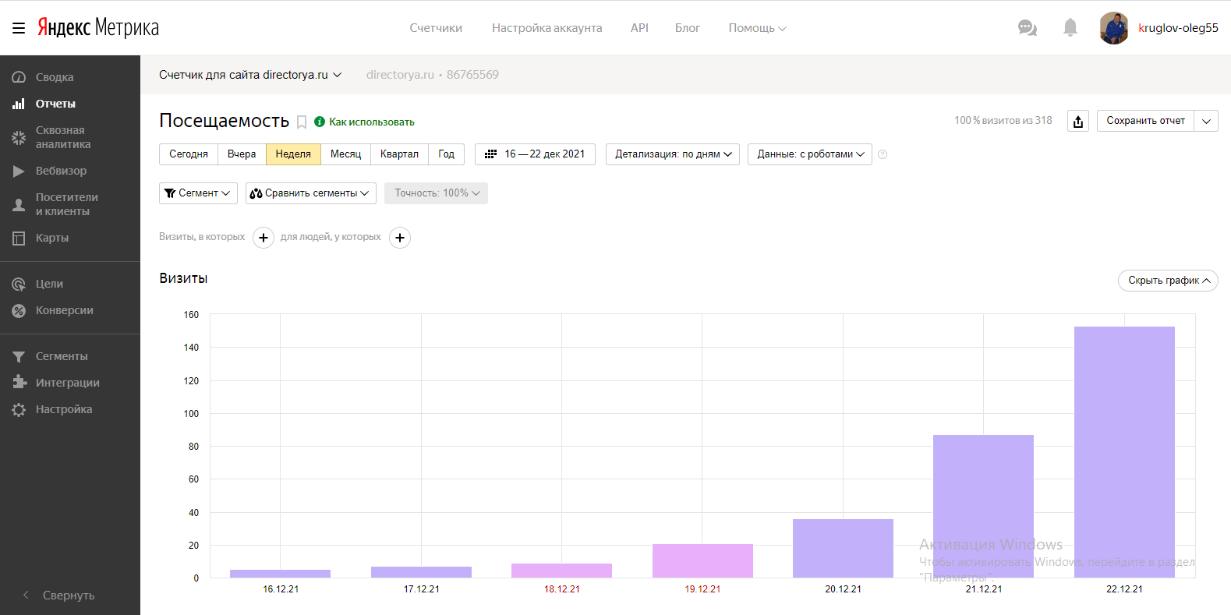Select the Год period
The image size is (1231, 615).
[446, 154]
